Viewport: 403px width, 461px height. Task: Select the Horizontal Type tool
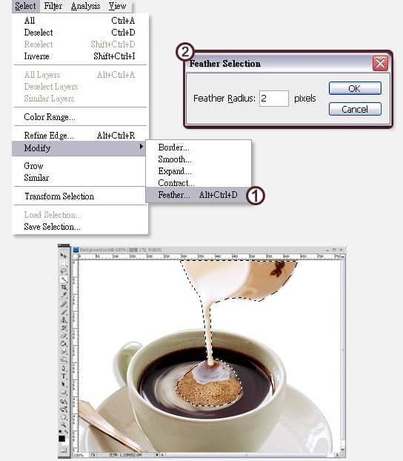pyautogui.click(x=64, y=376)
